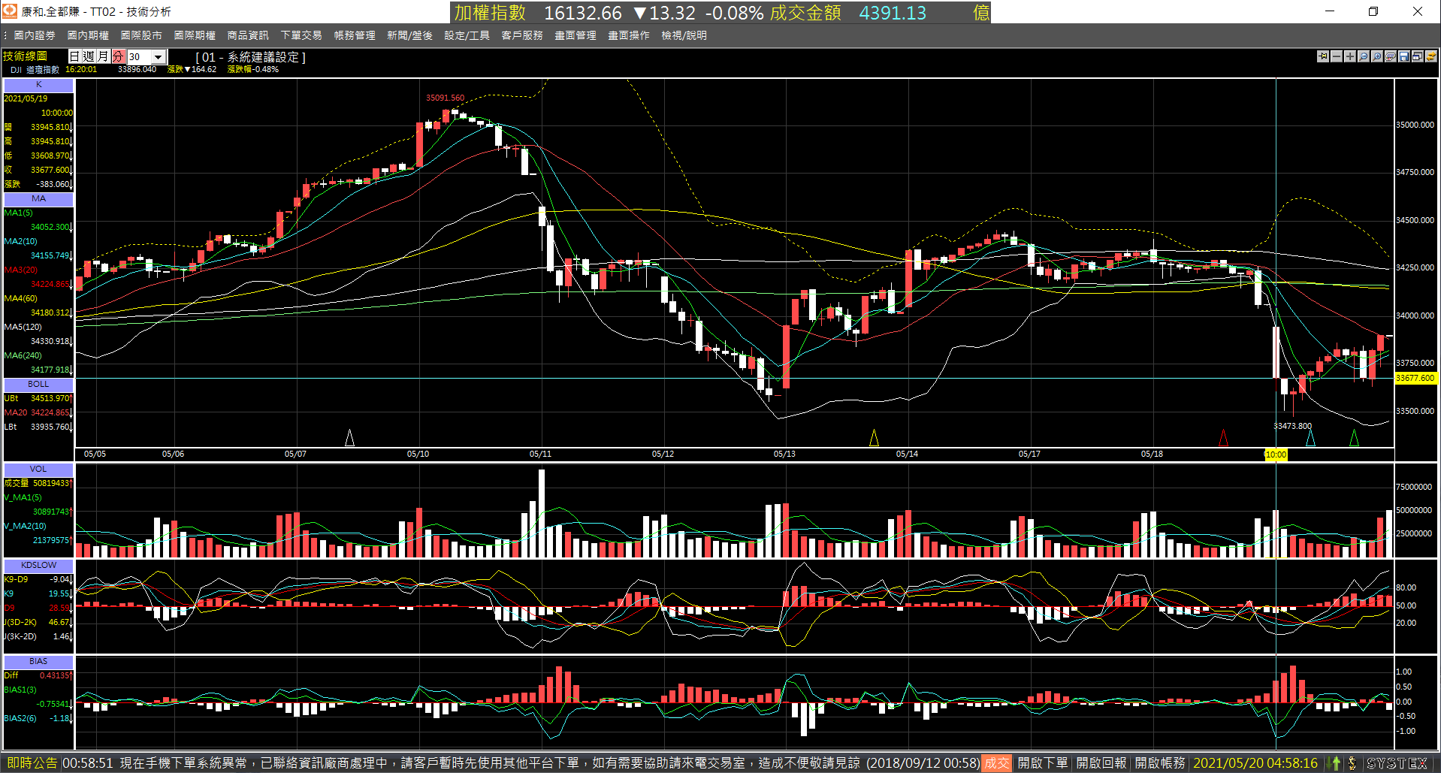Open 畫面操作 menu
Image resolution: width=1441 pixels, height=773 pixels.
coord(629,35)
